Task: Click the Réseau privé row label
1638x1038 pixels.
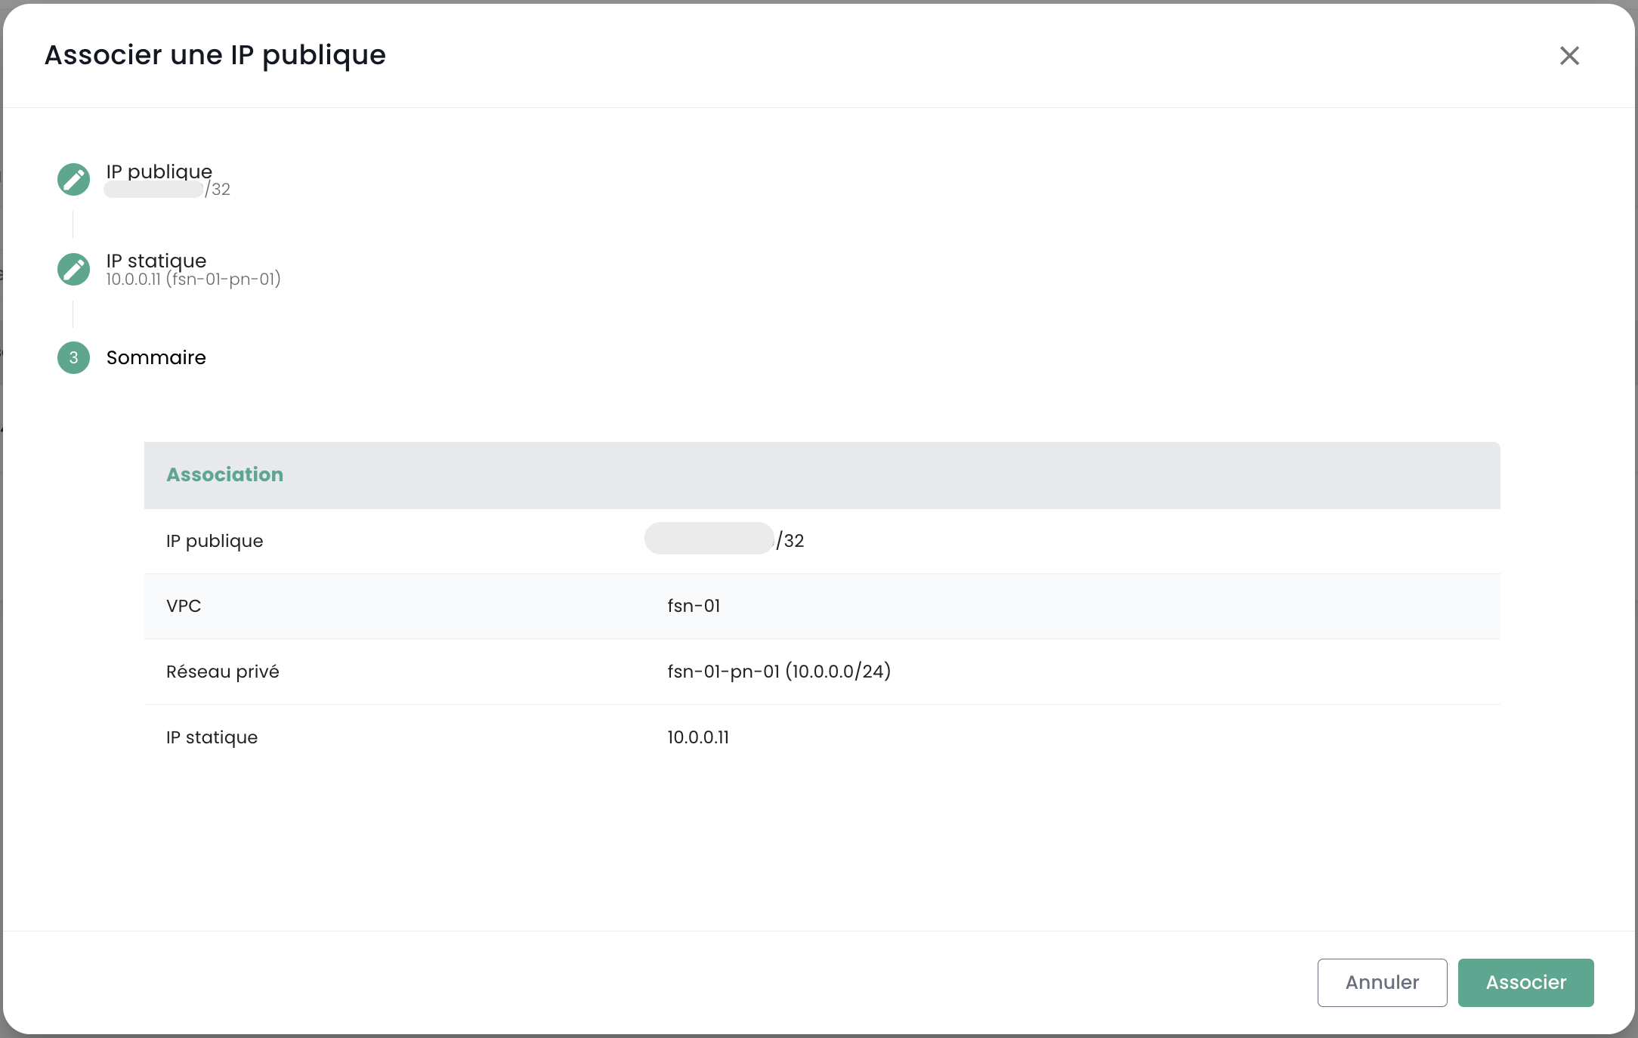Action: 222,671
